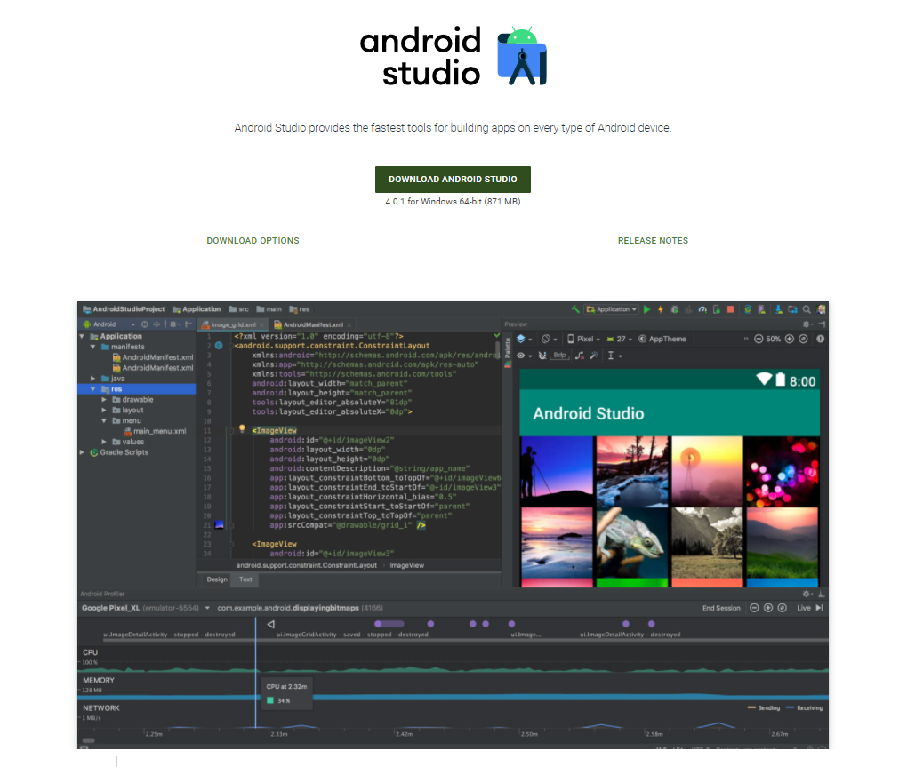Viewport: 899px width, 767px height.
Task: Click the project panel gear settings icon
Action: pyautogui.click(x=173, y=324)
